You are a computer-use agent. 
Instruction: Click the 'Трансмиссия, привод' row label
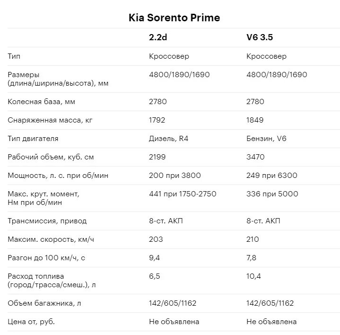(47, 221)
